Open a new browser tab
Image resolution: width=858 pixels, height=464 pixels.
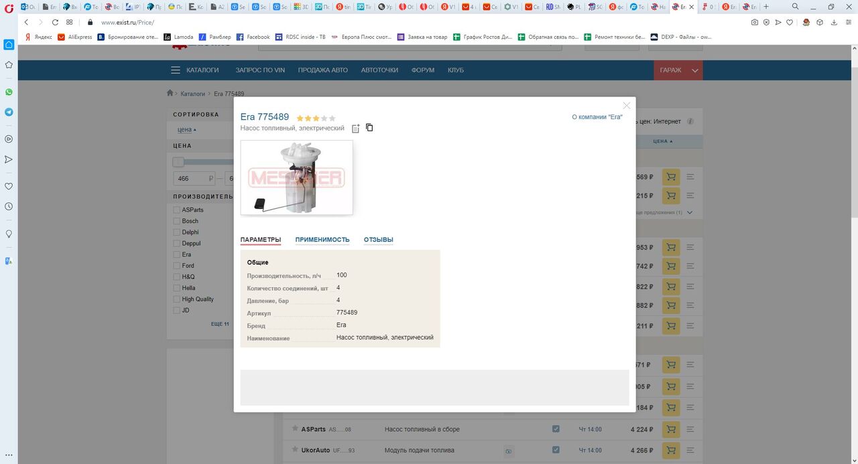(x=766, y=6)
